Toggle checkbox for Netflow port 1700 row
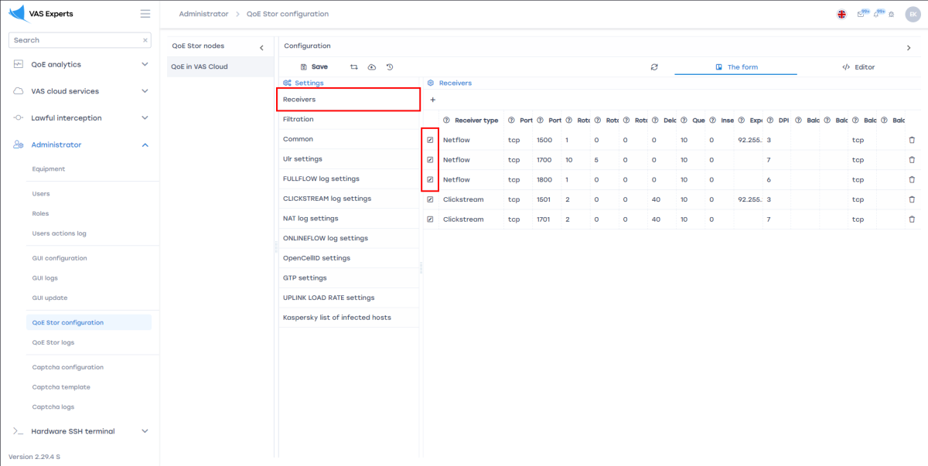The width and height of the screenshot is (928, 466). 430,160
